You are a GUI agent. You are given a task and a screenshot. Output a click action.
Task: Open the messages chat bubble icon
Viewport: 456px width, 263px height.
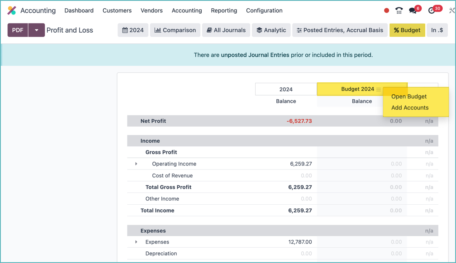pyautogui.click(x=413, y=11)
